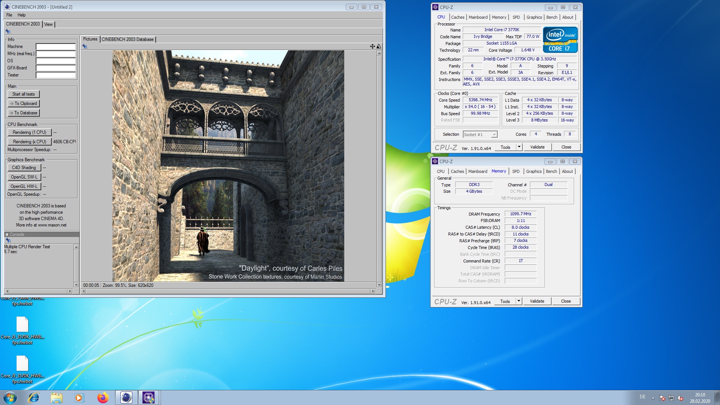Click upper CPU-Z window title icon
720x405 pixels.
click(435, 7)
